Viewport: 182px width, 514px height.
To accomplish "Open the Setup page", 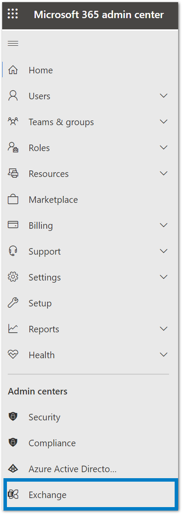I will (40, 303).
